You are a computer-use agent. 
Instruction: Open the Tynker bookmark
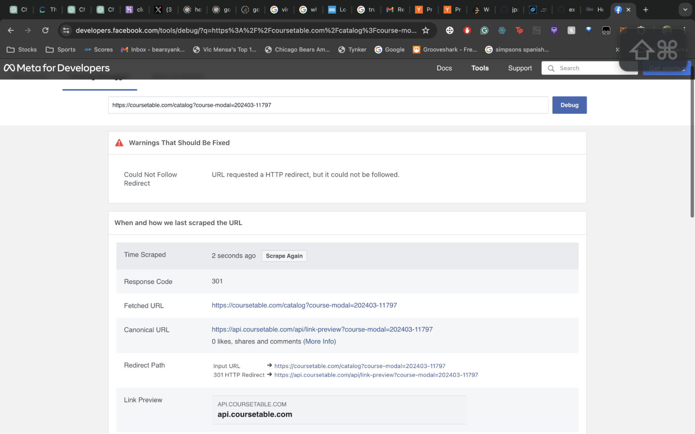coord(352,50)
